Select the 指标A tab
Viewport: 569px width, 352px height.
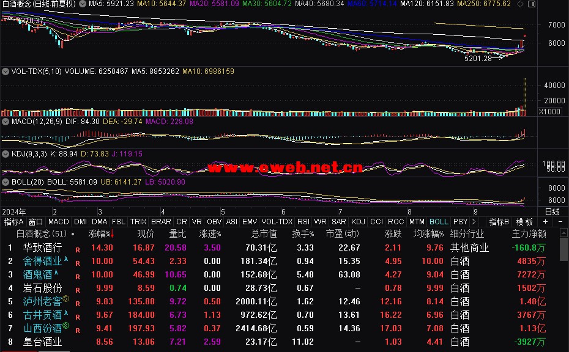13,221
